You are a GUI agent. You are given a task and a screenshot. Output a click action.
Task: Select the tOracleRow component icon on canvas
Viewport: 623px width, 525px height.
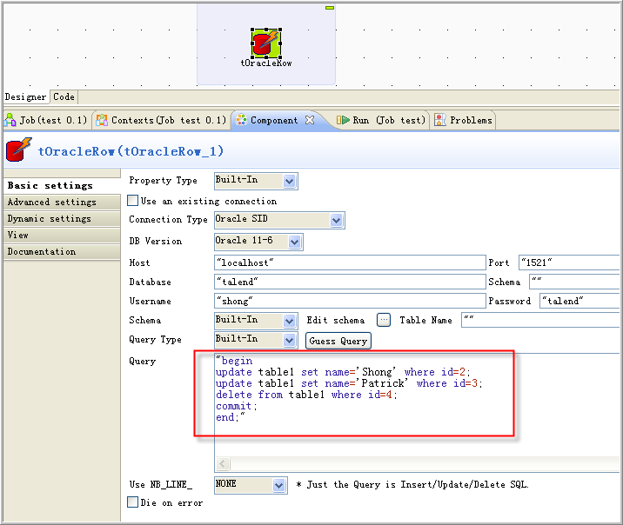(x=266, y=43)
